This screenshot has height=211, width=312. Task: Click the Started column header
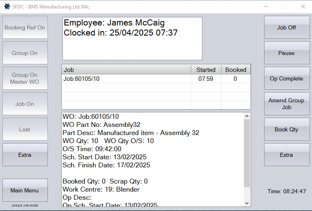point(206,70)
